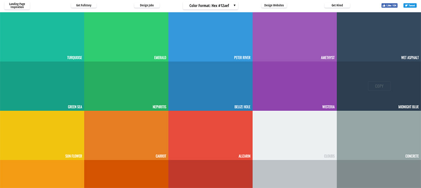
Task: Click the dark orange swatch below Carrot
Action: [126, 174]
